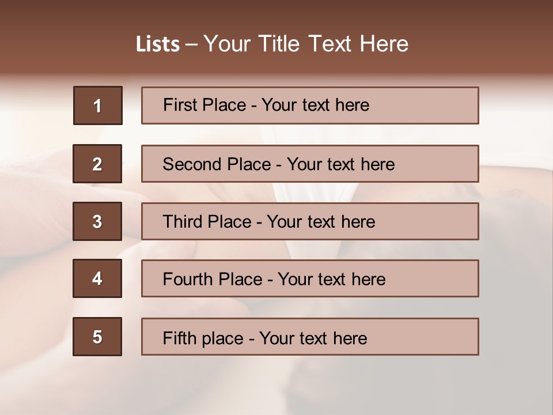The width and height of the screenshot is (553, 415).
Task: Click empty right end of Fifth place bar
Action: pyautogui.click(x=438, y=337)
